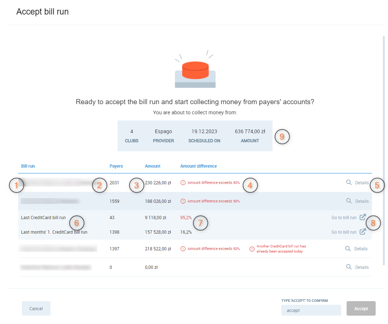Follow 'Go to bill run' for Last months' bill run
This screenshot has height=324, width=388.
pyautogui.click(x=344, y=232)
